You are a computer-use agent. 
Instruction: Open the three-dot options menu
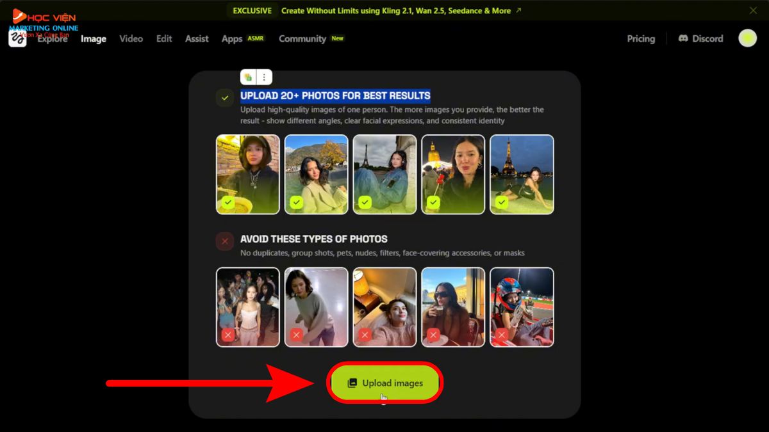264,77
